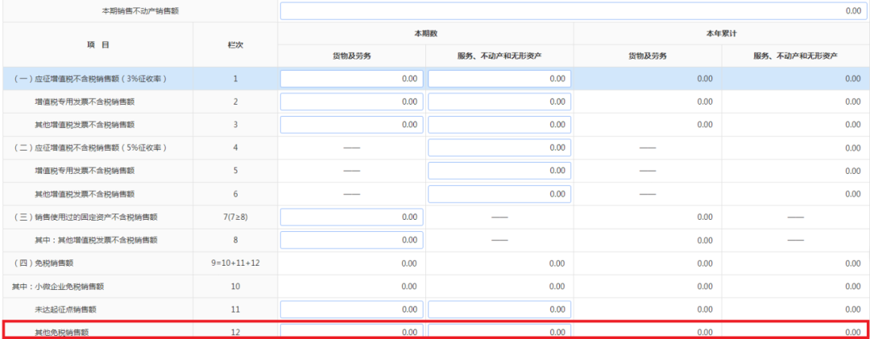Click row 4 本年累计 services value 0.00
The width and height of the screenshot is (870, 339).
pos(853,148)
